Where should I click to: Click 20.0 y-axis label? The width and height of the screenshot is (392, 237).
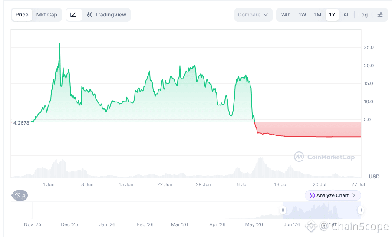(369, 66)
